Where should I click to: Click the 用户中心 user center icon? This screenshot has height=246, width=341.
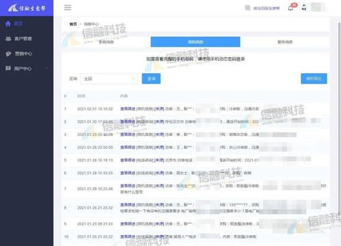click(8, 68)
